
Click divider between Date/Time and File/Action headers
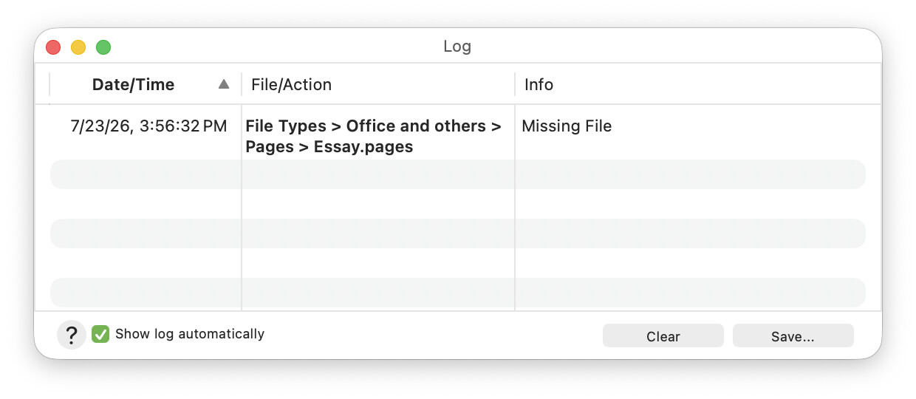point(242,84)
